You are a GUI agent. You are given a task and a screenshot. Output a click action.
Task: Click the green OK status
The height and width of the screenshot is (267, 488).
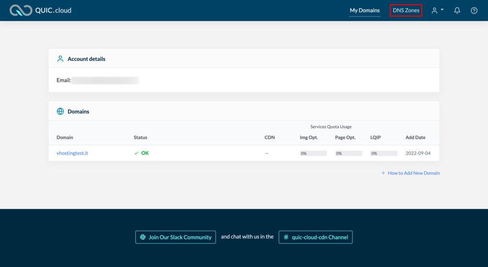tap(141, 153)
